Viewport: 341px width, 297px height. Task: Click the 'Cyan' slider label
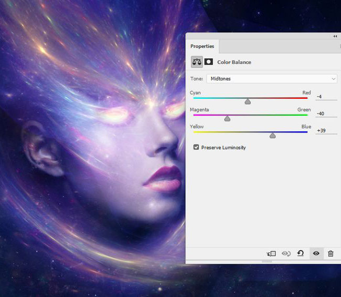(195, 93)
